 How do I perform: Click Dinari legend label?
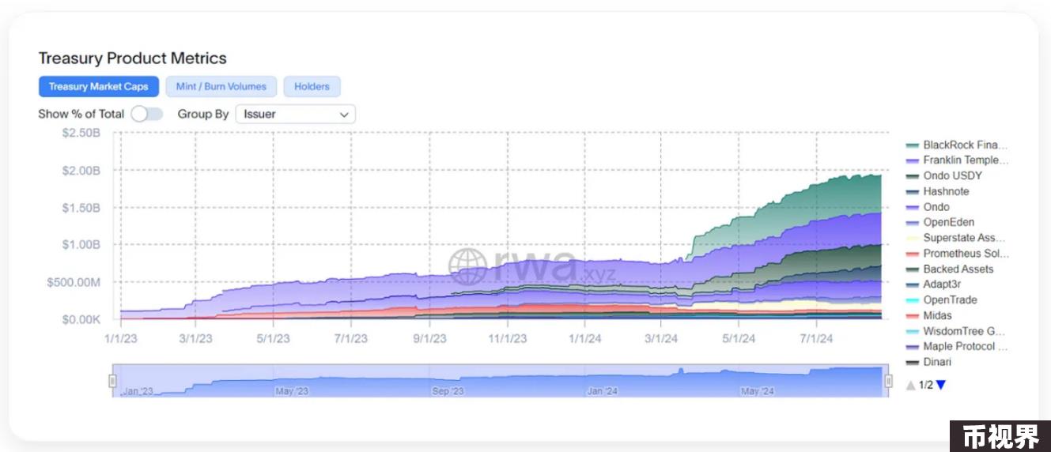coord(937,362)
